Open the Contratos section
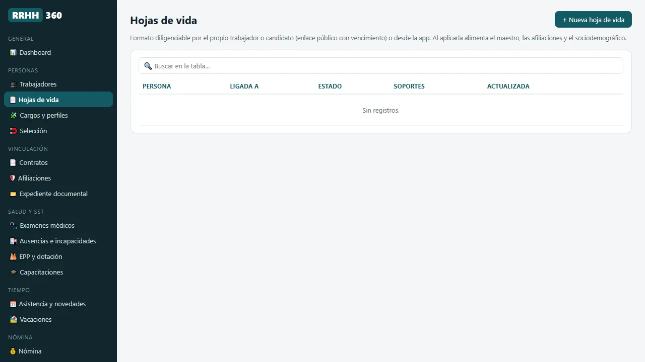Viewport: 645px width, 362px height. click(x=58, y=162)
